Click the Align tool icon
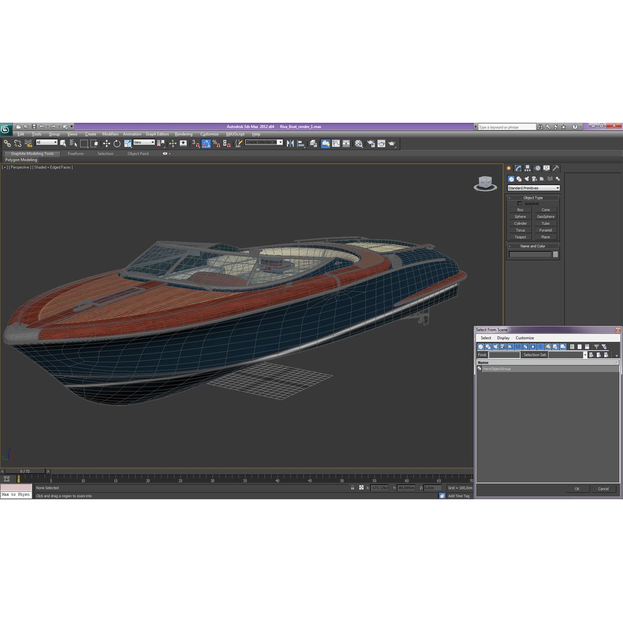 coord(301,144)
